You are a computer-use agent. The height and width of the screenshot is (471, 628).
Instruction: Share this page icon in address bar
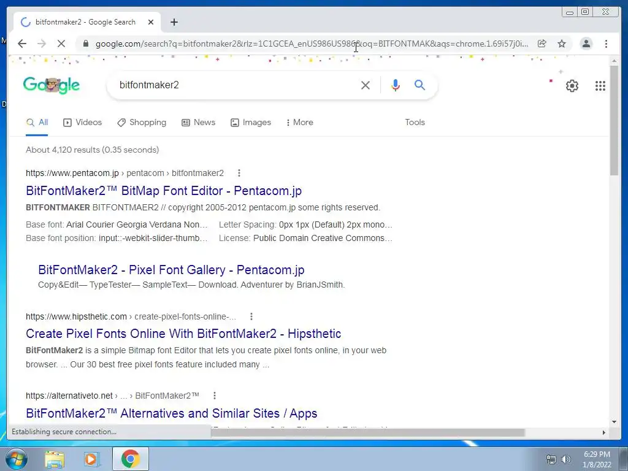(542, 44)
